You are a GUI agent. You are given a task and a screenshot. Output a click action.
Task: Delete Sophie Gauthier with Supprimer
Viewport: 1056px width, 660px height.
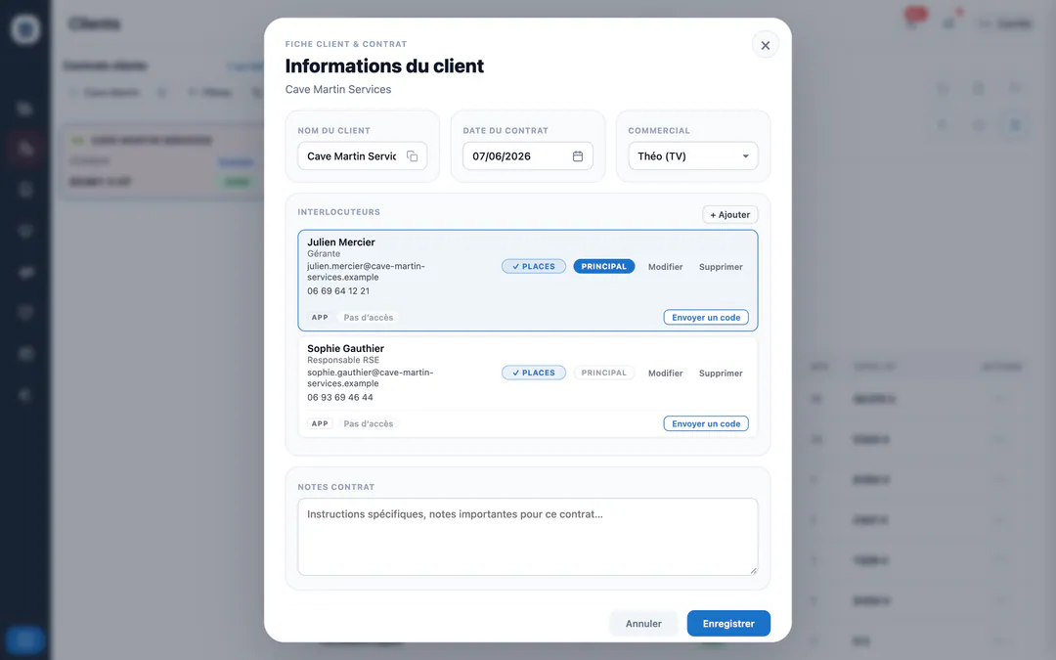coord(721,374)
